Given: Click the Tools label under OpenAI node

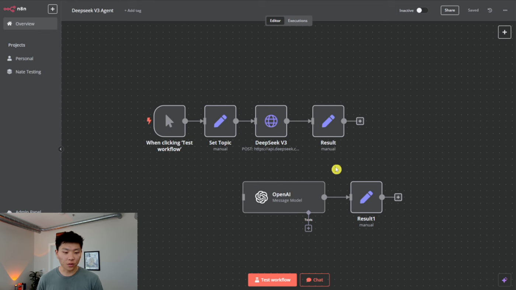Looking at the screenshot, I should 308,220.
